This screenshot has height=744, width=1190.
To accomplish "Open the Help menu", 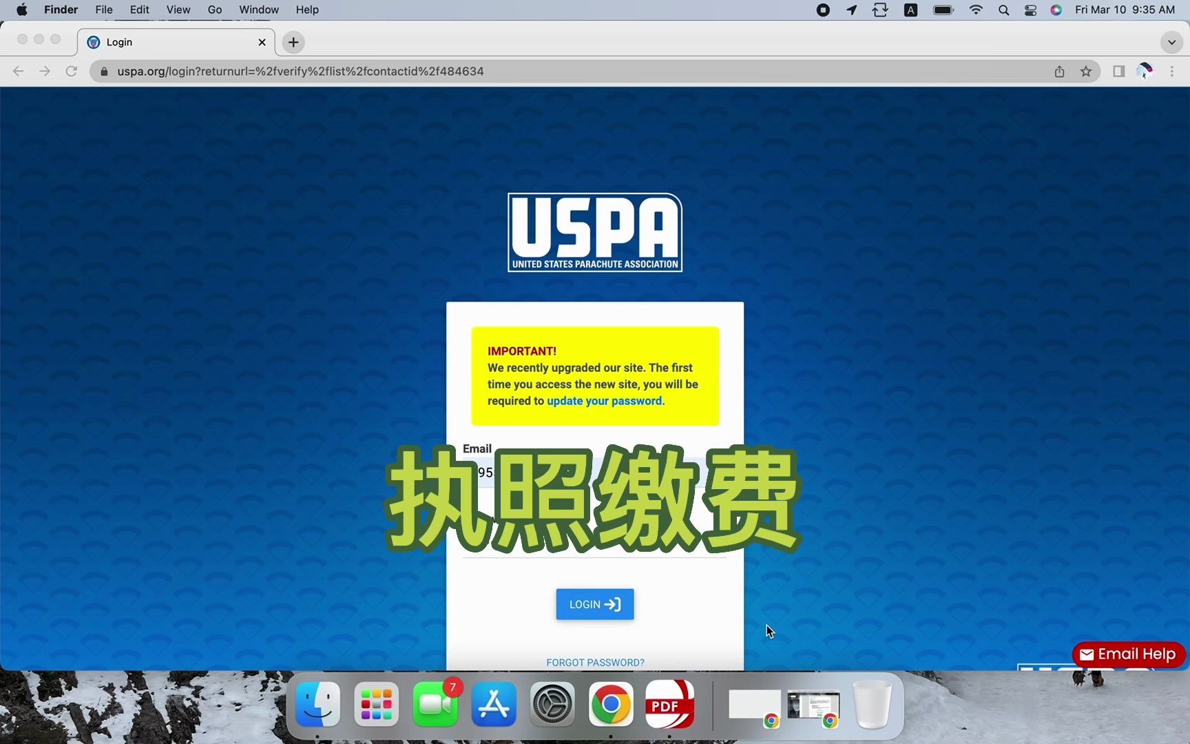I will coord(307,10).
